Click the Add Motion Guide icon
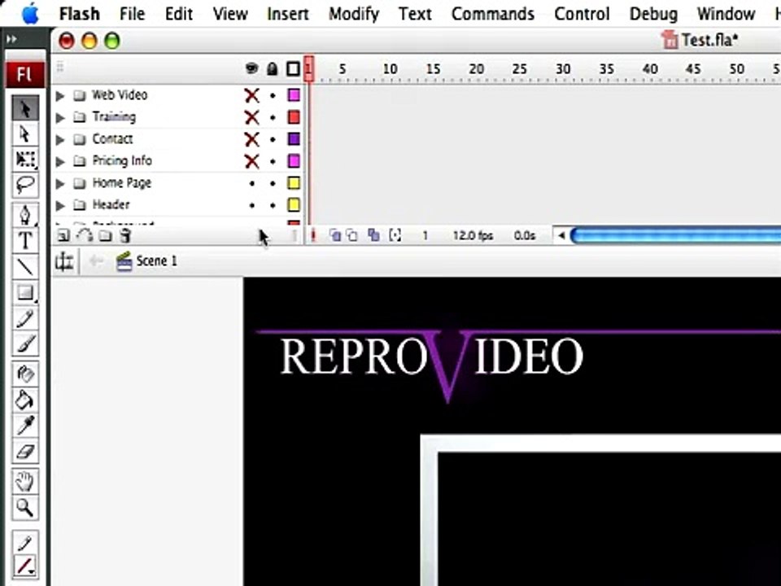This screenshot has height=586, width=781. click(x=85, y=235)
